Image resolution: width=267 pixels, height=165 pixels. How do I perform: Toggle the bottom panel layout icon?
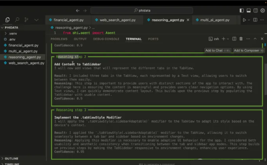(x=249, y=10)
